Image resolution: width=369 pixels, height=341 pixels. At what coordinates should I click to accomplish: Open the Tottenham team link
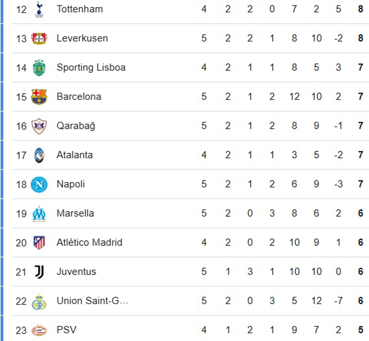(x=80, y=9)
